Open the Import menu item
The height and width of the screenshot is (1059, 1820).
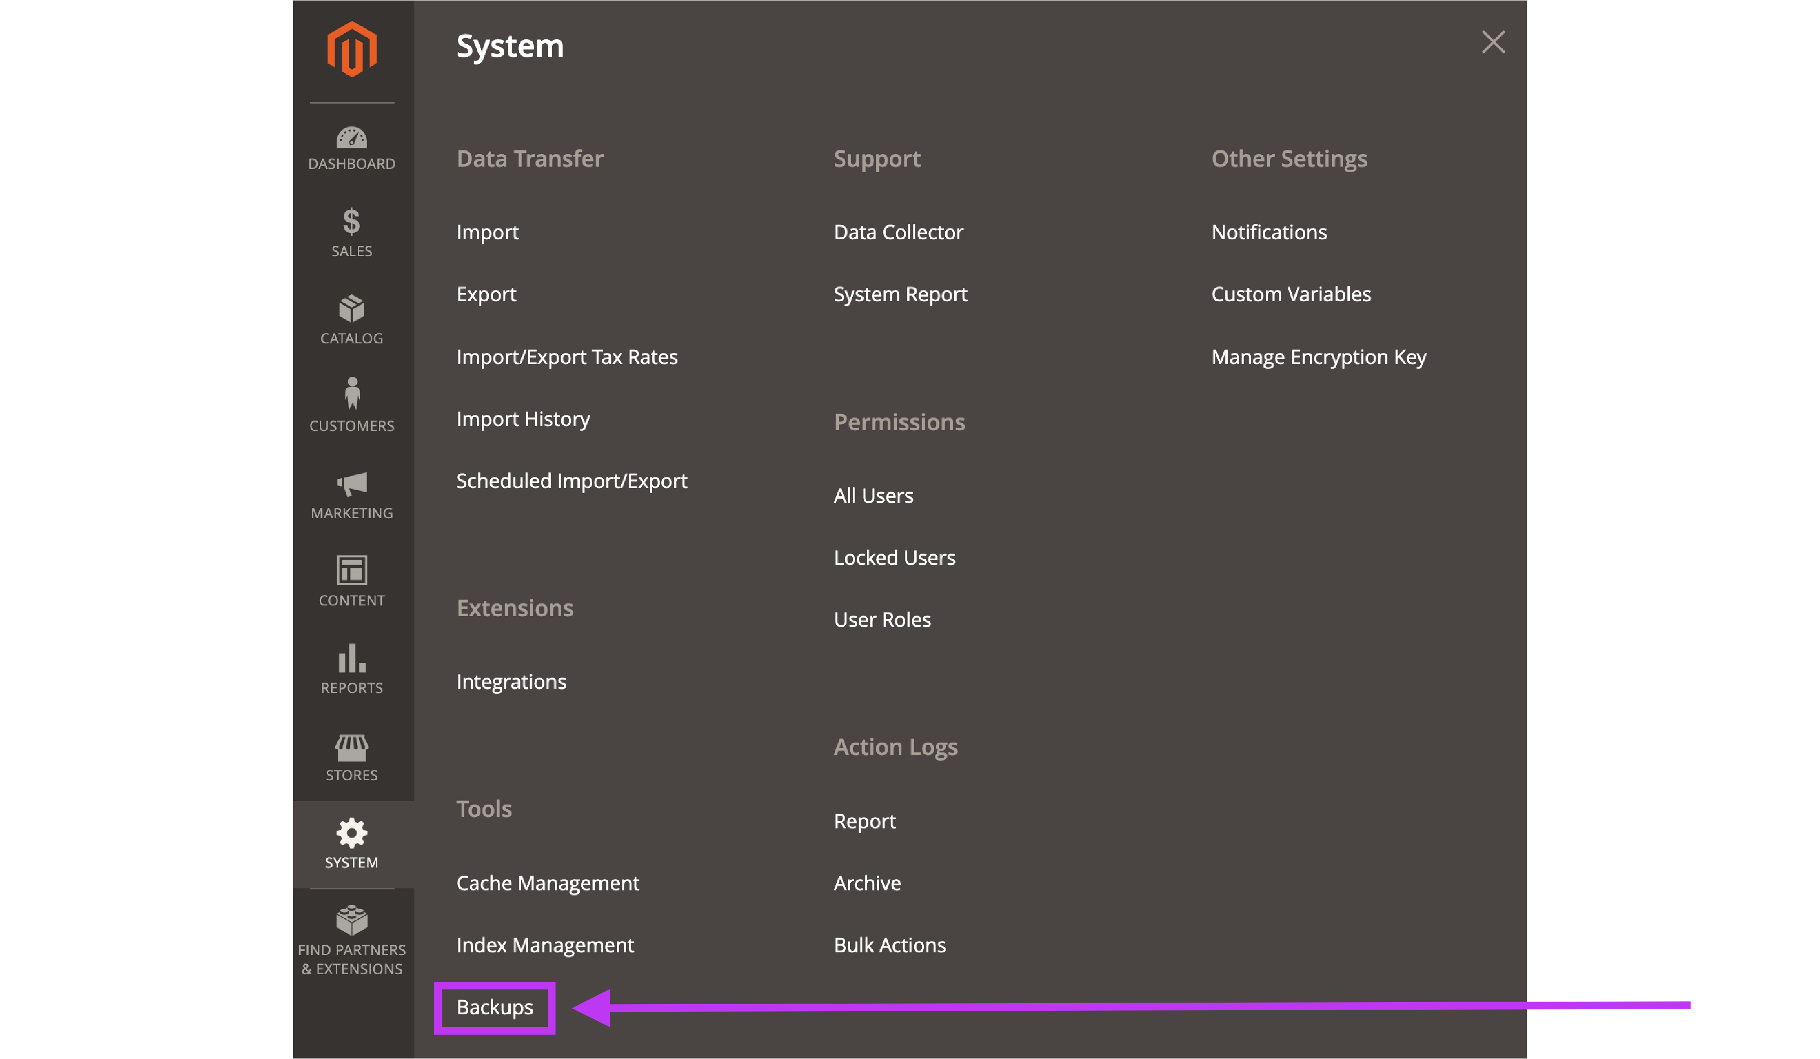click(487, 232)
